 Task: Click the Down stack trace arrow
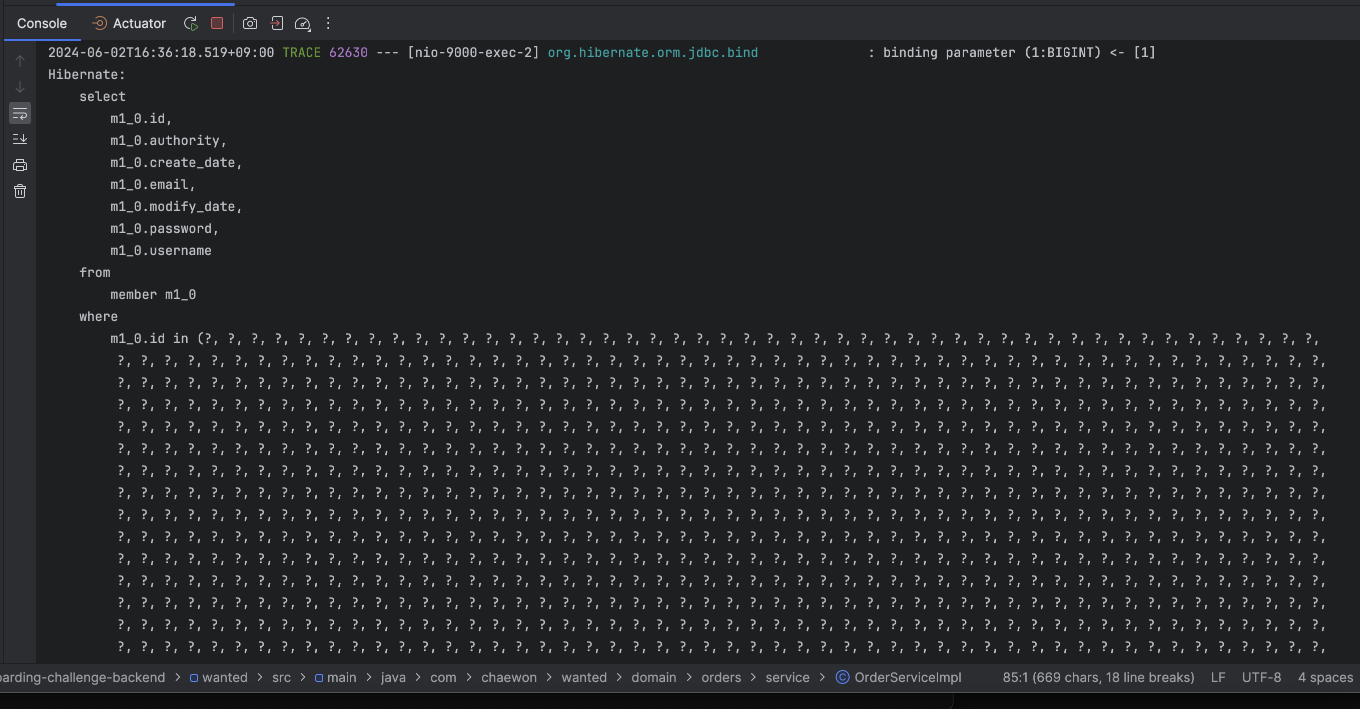coord(20,87)
